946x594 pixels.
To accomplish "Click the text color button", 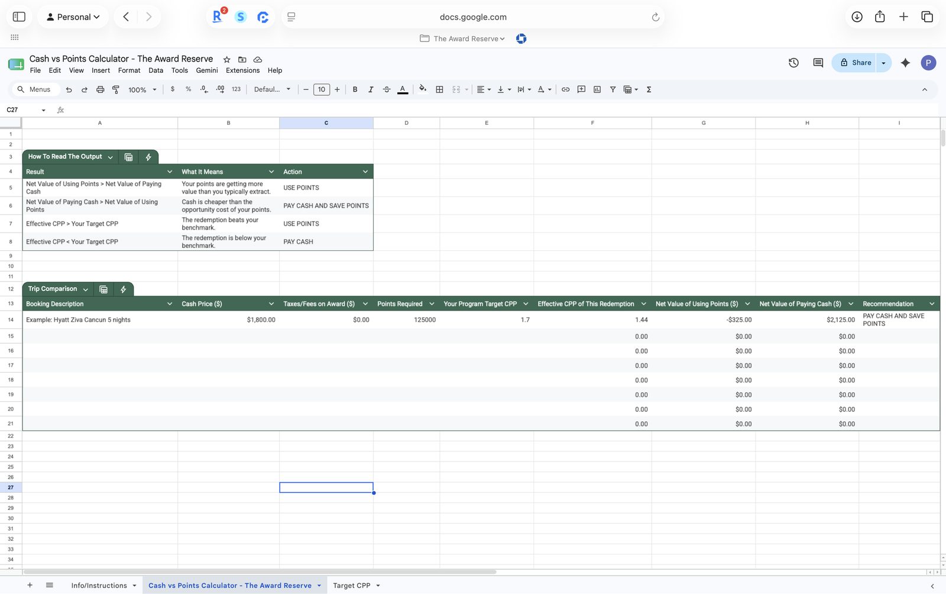I will click(403, 89).
